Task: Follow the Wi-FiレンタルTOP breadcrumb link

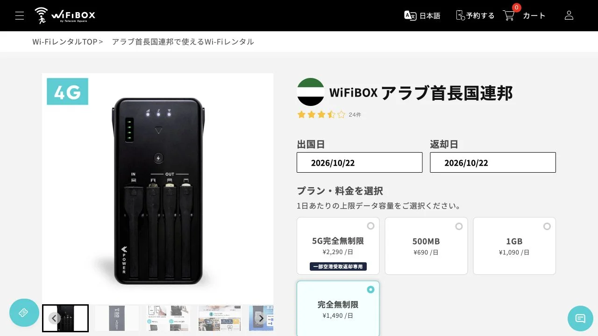Action: click(65, 42)
